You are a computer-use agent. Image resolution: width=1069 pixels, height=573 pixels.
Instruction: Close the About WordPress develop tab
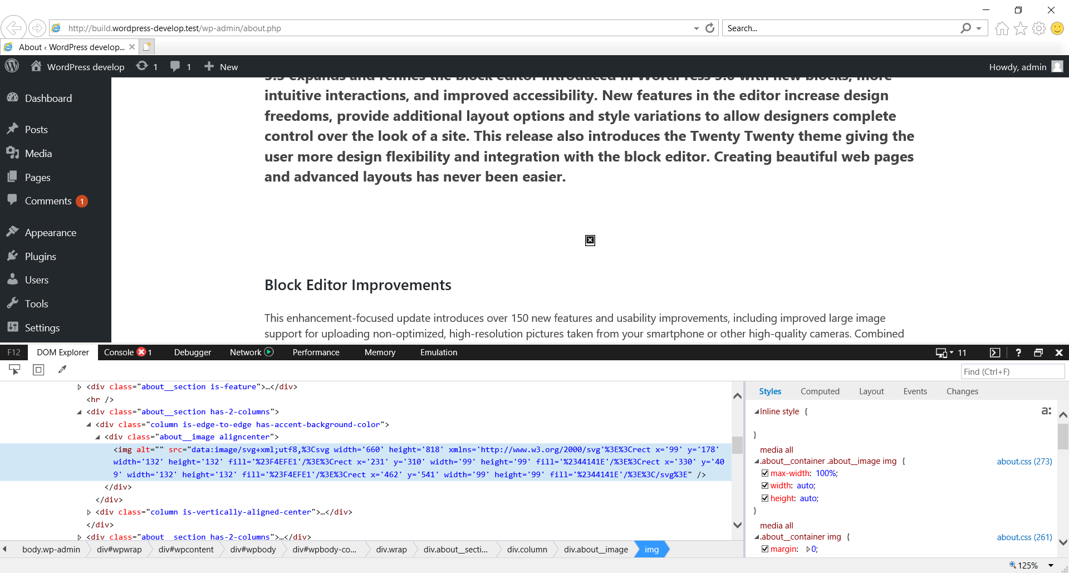[132, 47]
